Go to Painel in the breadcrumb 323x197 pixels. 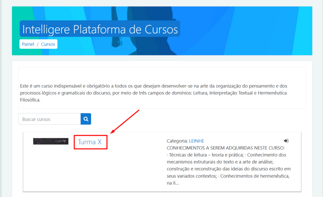pyautogui.click(x=28, y=44)
